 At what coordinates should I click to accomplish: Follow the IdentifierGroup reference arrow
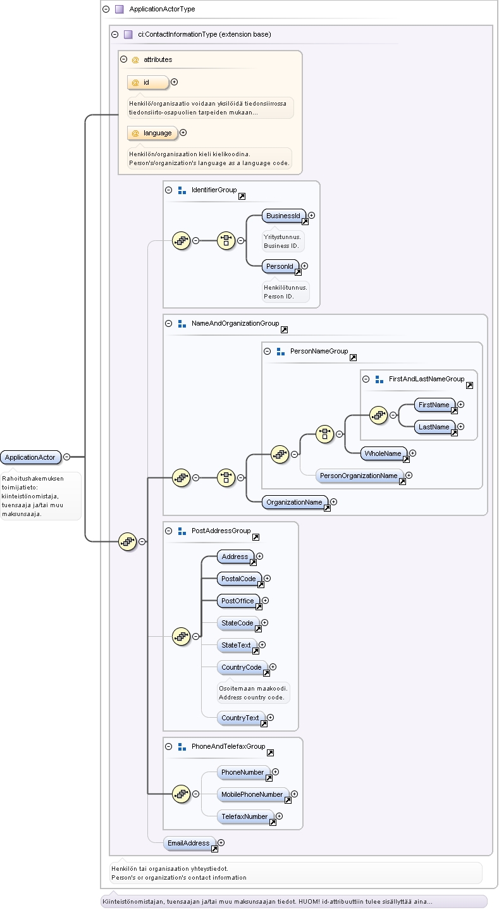pyautogui.click(x=242, y=197)
